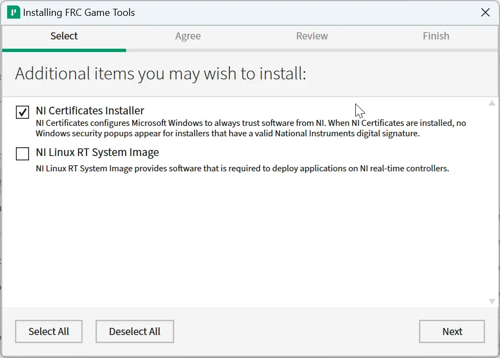Click the NI Linux RT System Image description text

point(242,169)
